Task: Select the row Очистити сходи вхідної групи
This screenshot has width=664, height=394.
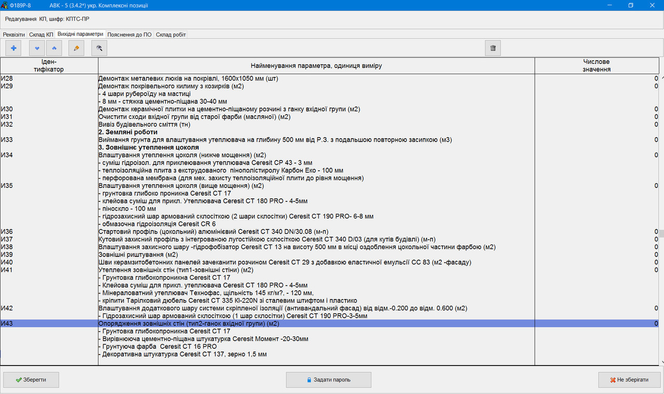Action: click(x=329, y=117)
